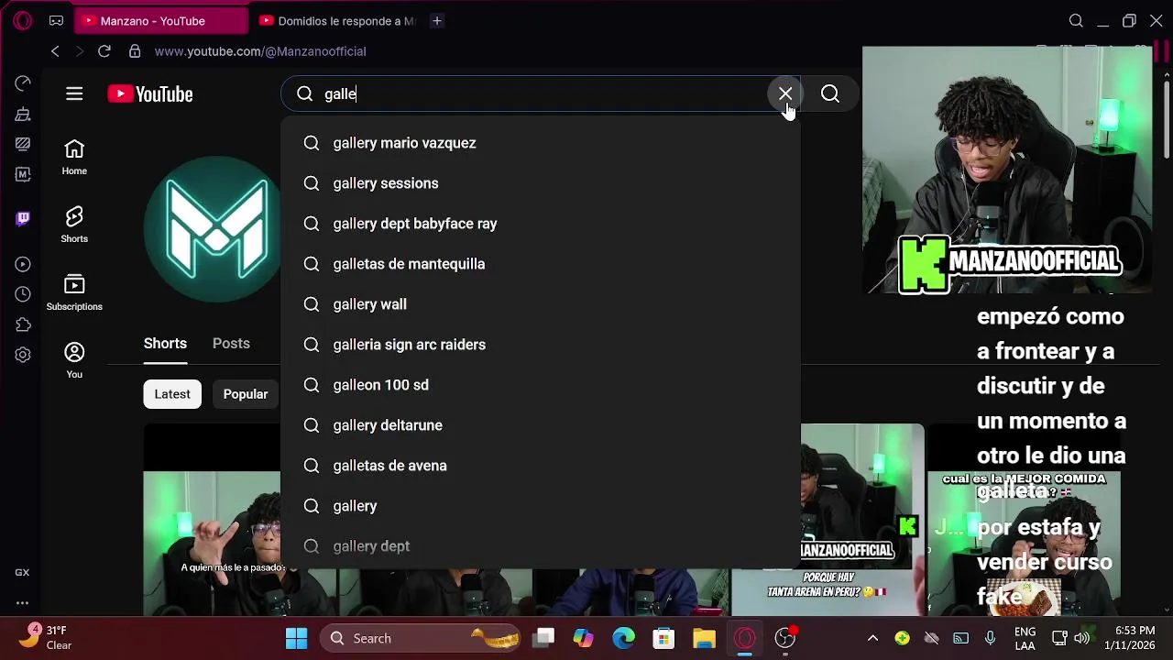Open Shorts in YouTube mini sidebar
The image size is (1173, 660).
pyautogui.click(x=74, y=225)
